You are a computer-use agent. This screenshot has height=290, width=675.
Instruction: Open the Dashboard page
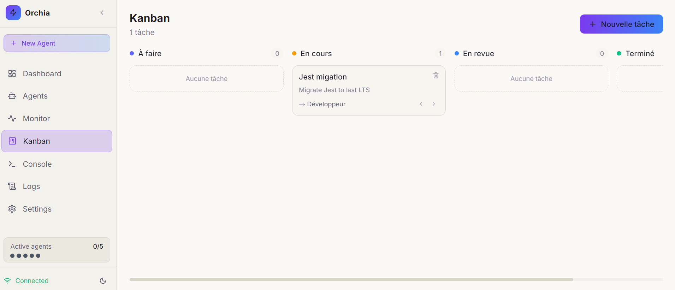(57, 73)
